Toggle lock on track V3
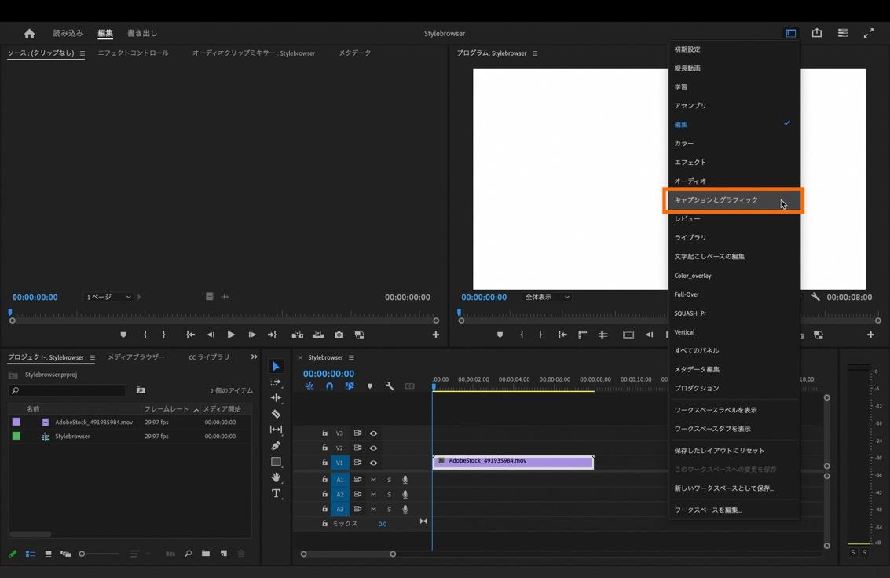Viewport: 890px width, 578px height. point(324,433)
